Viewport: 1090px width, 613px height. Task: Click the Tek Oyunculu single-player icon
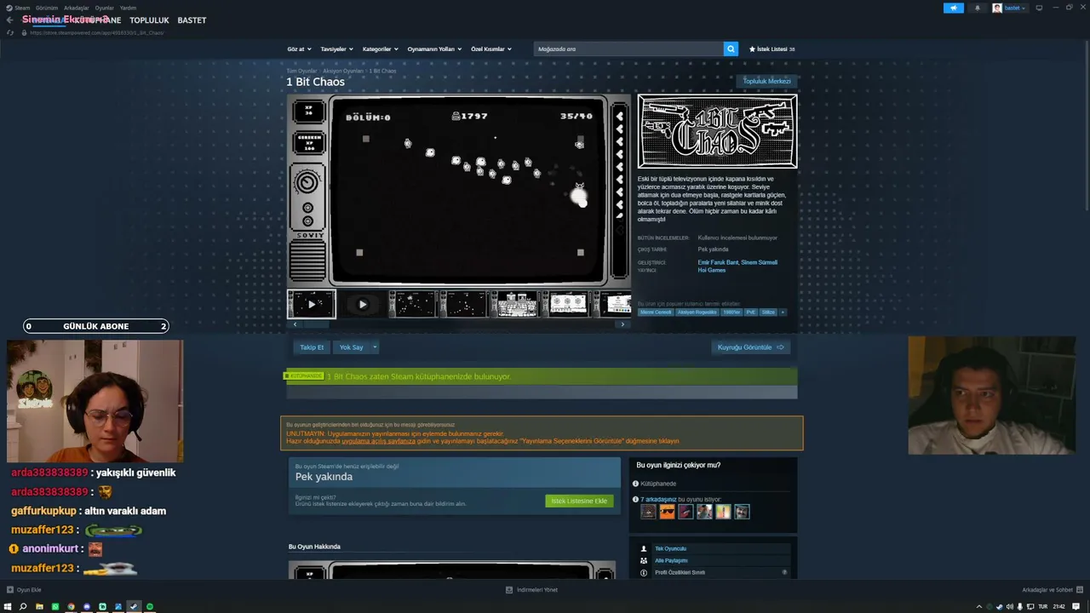644,549
